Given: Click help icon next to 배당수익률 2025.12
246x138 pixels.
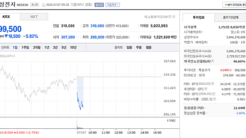Looking at the screenshot, I should [x=214, y=99].
